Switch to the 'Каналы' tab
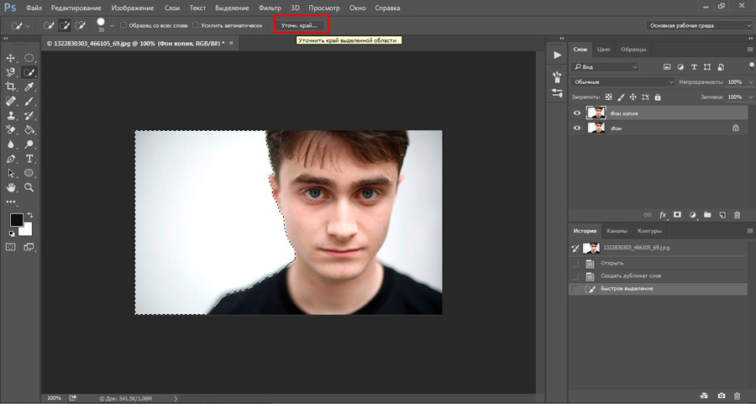 617,231
